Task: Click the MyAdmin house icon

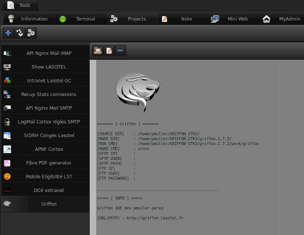Action: [267, 19]
